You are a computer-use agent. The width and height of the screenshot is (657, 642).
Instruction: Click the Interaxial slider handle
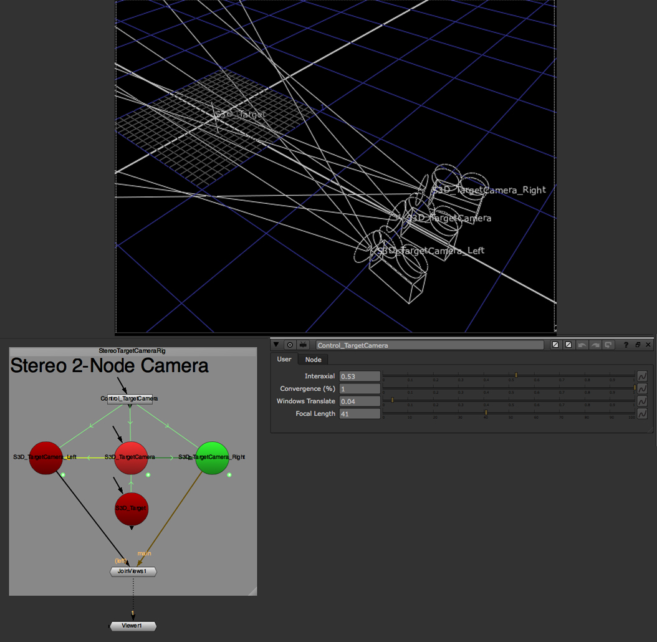point(516,375)
